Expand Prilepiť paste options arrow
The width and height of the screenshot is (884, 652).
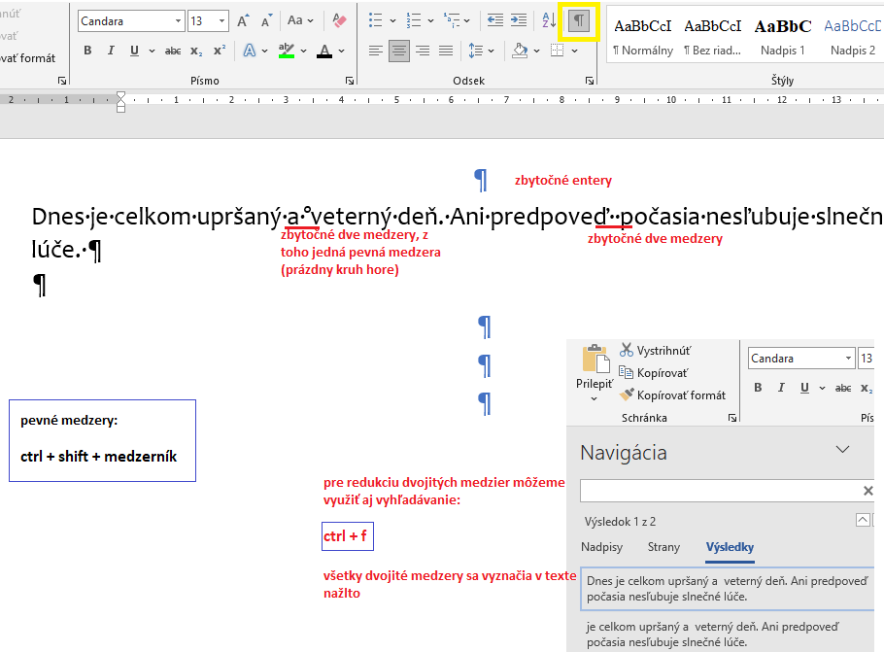point(595,398)
